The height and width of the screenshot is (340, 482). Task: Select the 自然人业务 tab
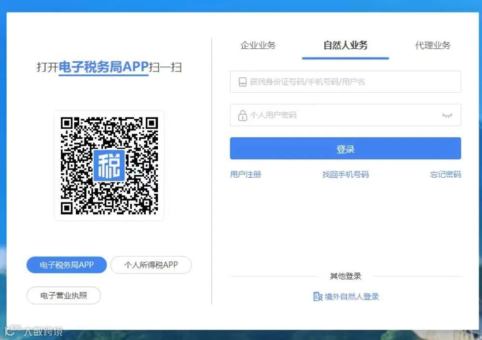345,45
